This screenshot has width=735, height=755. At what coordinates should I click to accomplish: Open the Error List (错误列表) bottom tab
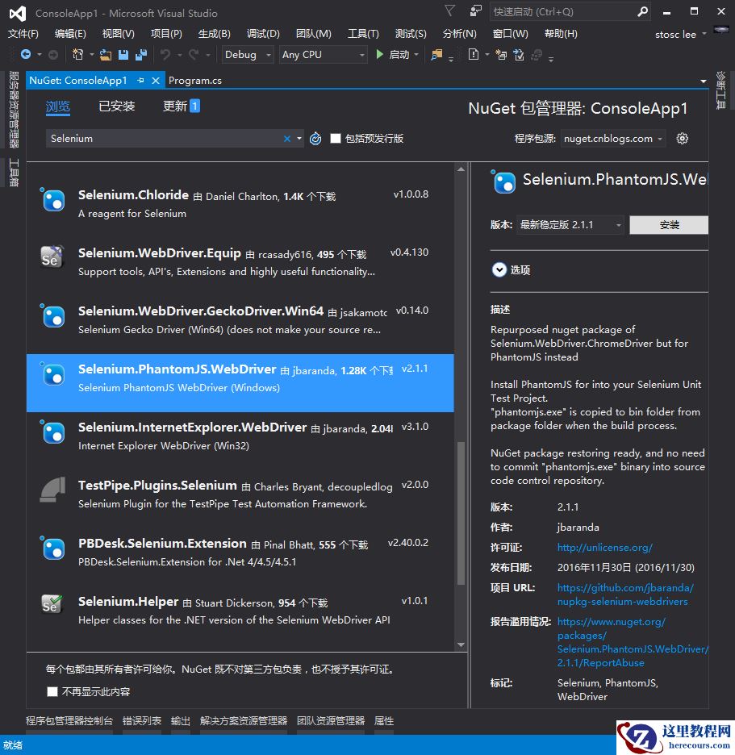142,721
